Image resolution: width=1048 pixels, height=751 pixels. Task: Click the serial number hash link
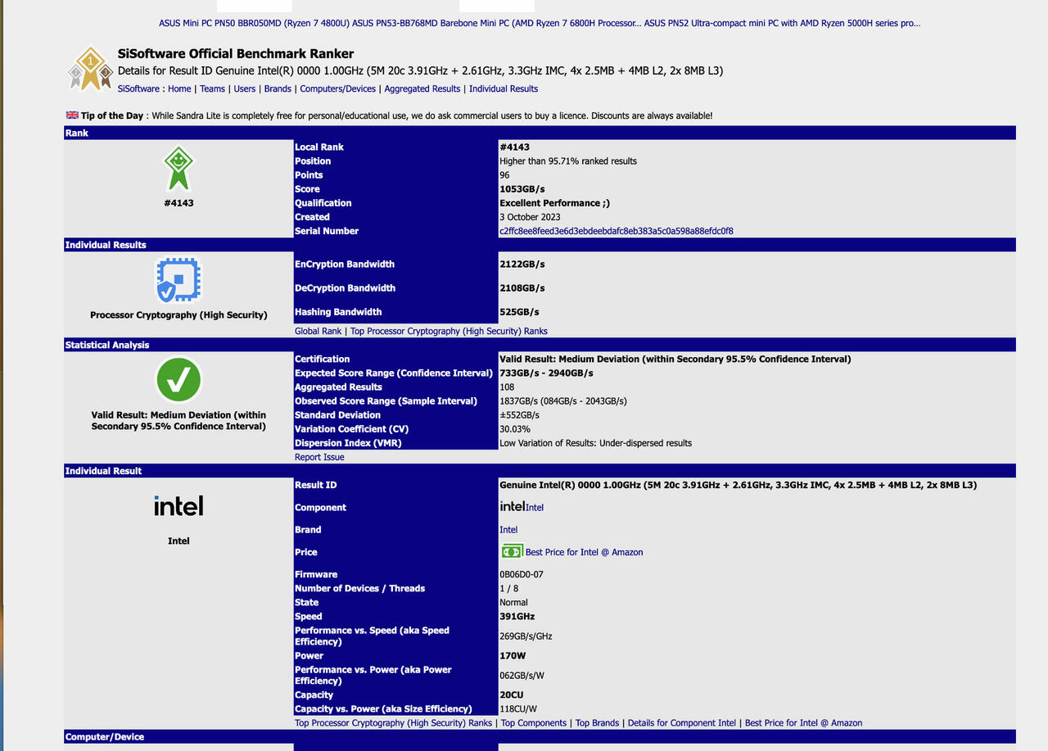point(617,231)
